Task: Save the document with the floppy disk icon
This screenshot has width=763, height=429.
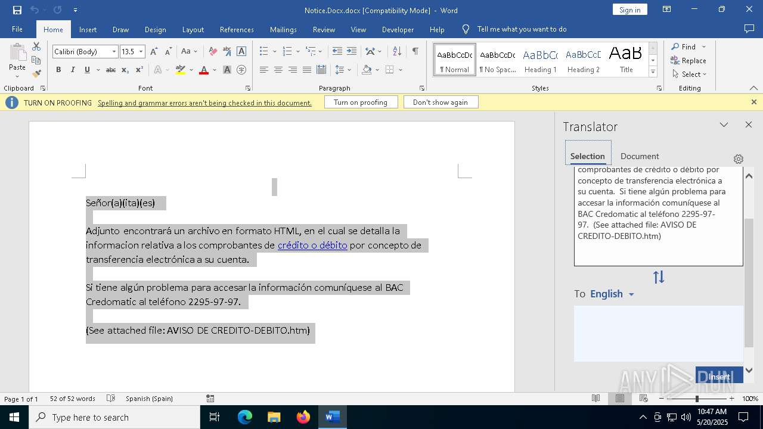Action: pos(17,10)
